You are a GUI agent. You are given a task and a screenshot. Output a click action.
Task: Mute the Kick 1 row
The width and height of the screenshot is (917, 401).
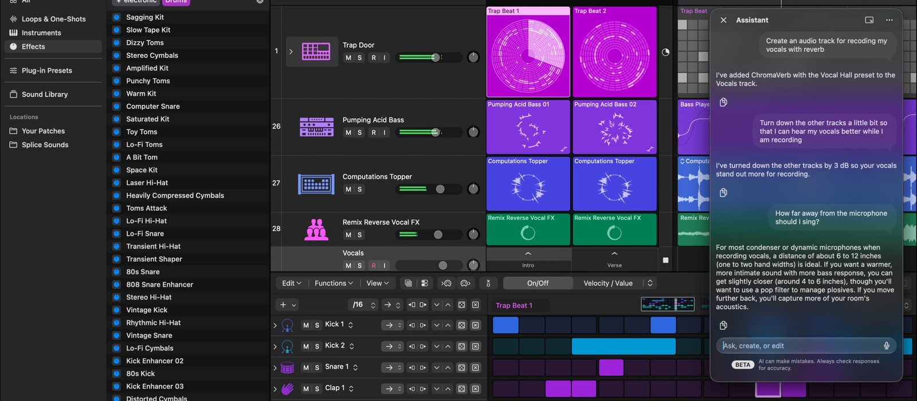pyautogui.click(x=306, y=325)
